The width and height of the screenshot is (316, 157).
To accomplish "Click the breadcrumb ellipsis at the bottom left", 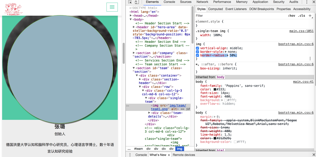I will (x=129, y=149).
